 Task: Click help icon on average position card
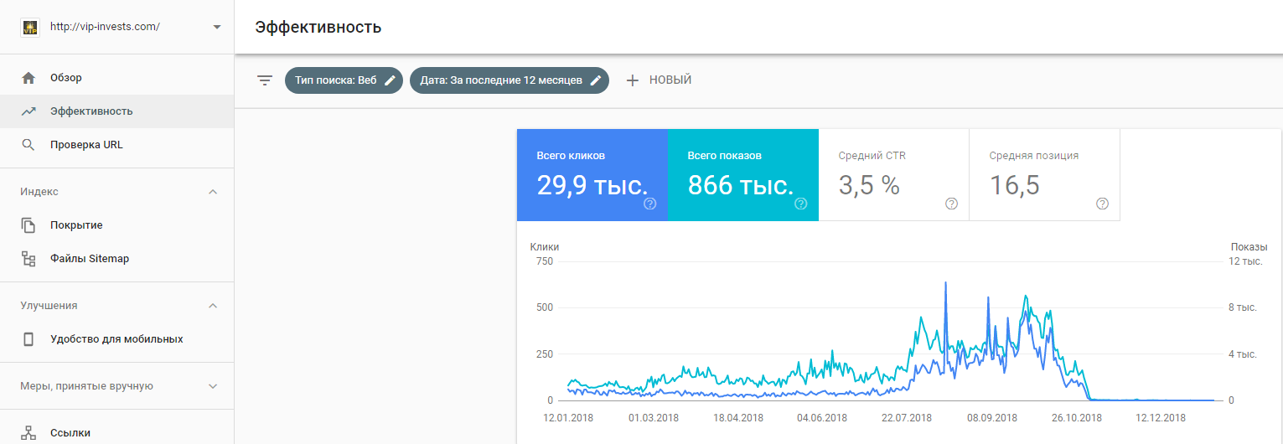(1102, 204)
